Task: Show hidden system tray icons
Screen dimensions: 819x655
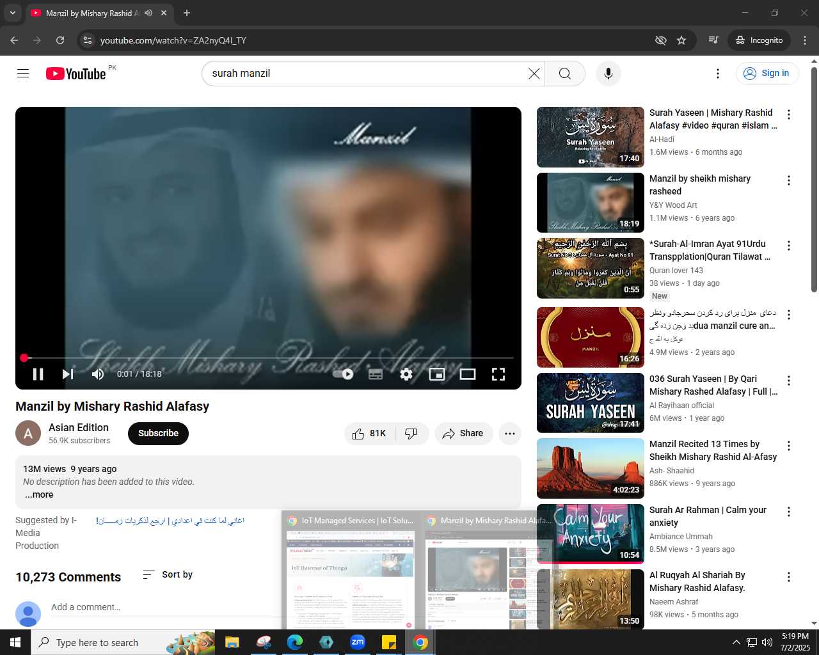Action: coord(736,642)
